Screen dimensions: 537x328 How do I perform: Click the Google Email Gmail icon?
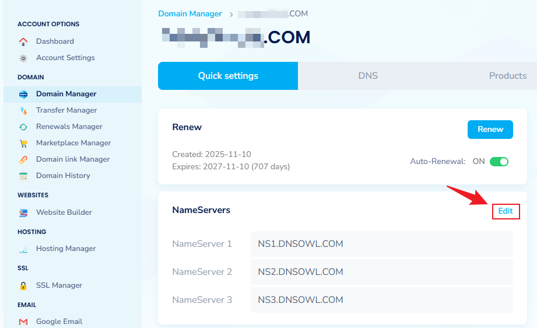pyautogui.click(x=23, y=322)
